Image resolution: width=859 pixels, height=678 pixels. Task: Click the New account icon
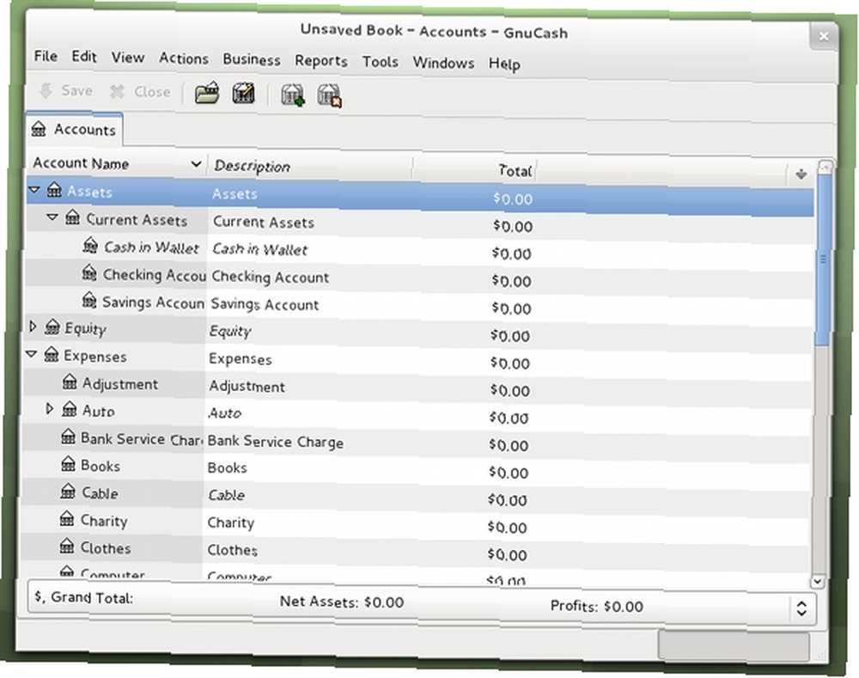[293, 95]
